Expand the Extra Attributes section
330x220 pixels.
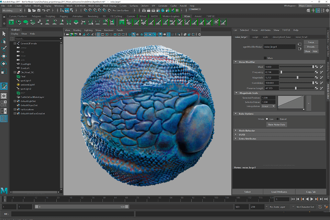236,139
